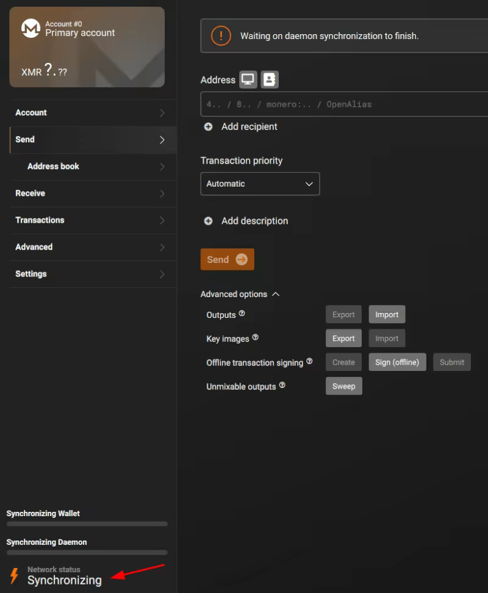Click the help icon beside Unmixable outputs
Viewport: 488px width, 593px height.
point(282,386)
